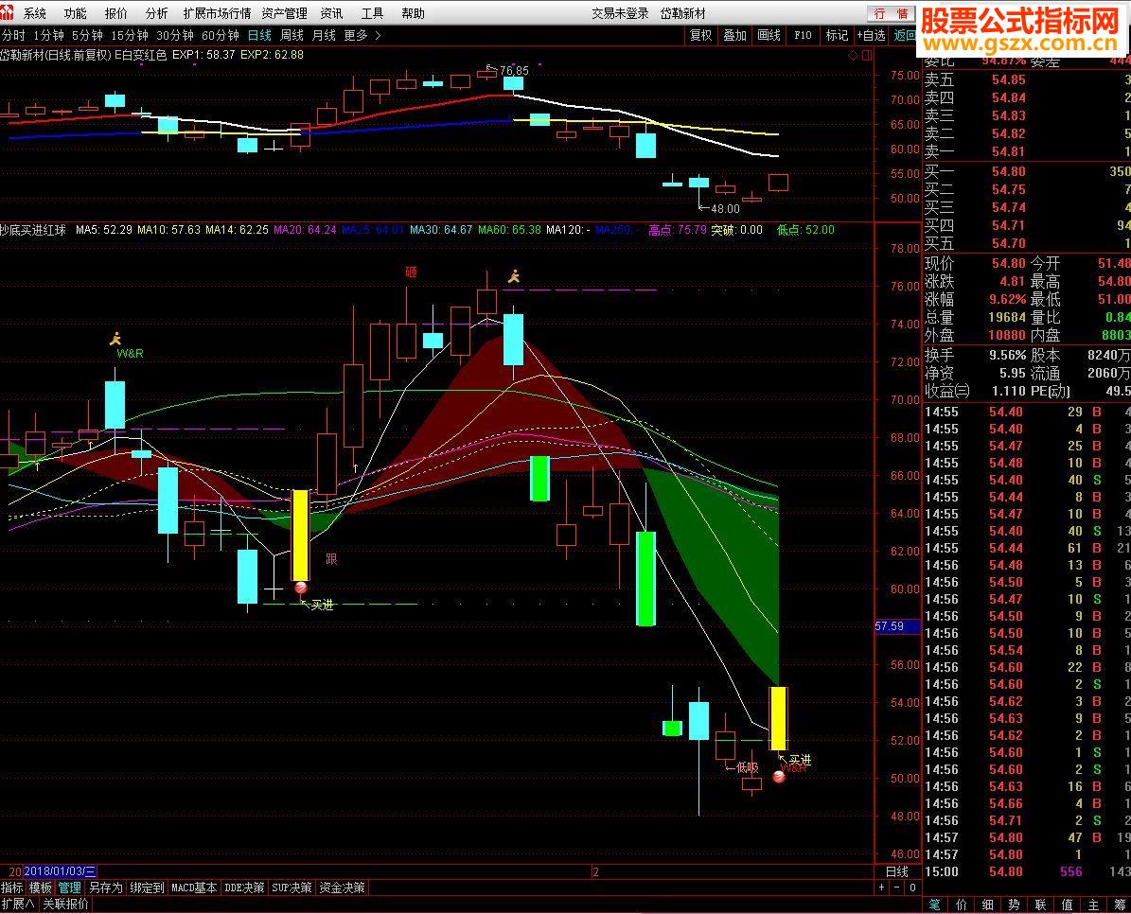Open the 资产管理 menu
This screenshot has width=1131, height=914.
tap(284, 13)
